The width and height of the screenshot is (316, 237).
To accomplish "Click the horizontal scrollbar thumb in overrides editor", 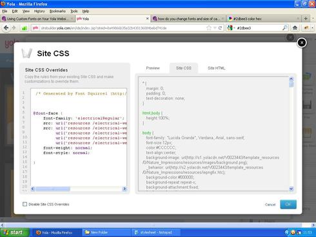I will pos(53,189).
